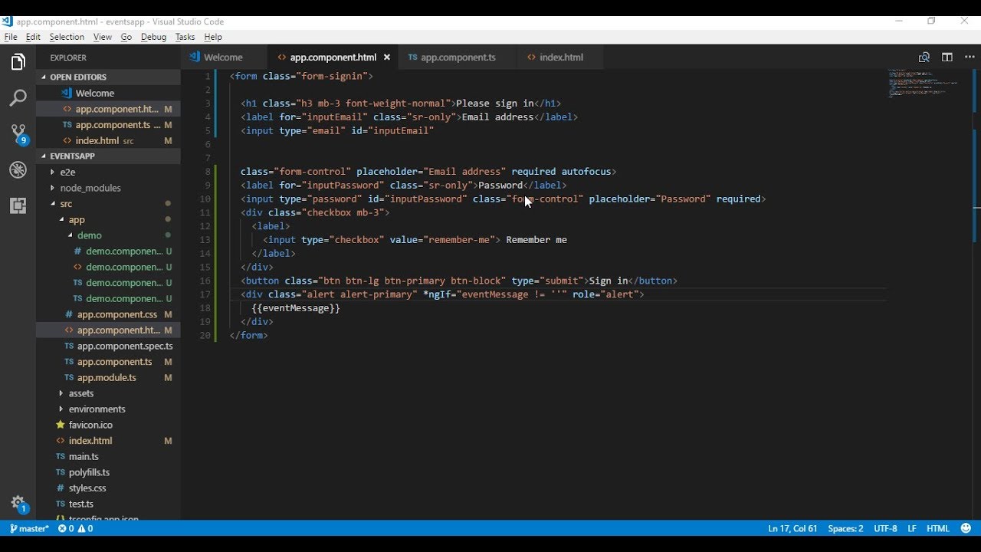The image size is (981, 552).
Task: Close the app.component.html editor tab
Action: [x=387, y=58]
